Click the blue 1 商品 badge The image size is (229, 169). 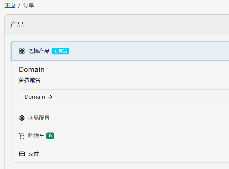(x=60, y=51)
